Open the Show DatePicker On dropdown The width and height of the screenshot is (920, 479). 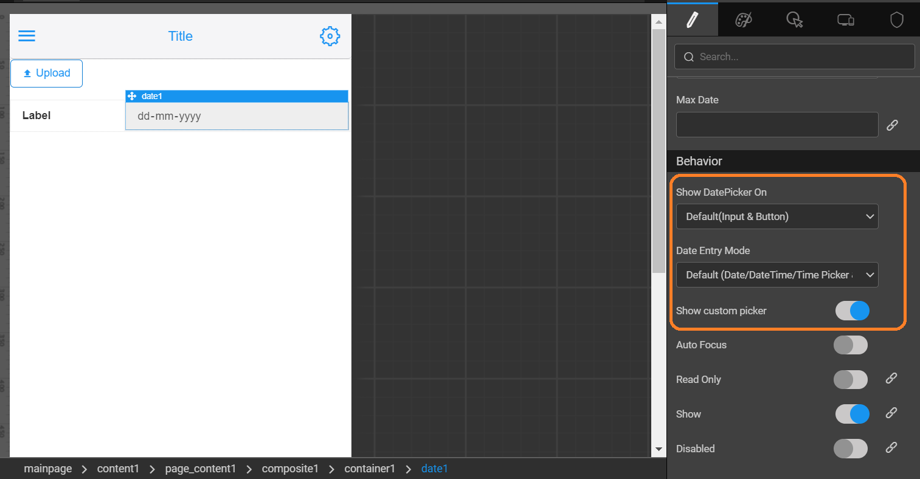coord(777,216)
